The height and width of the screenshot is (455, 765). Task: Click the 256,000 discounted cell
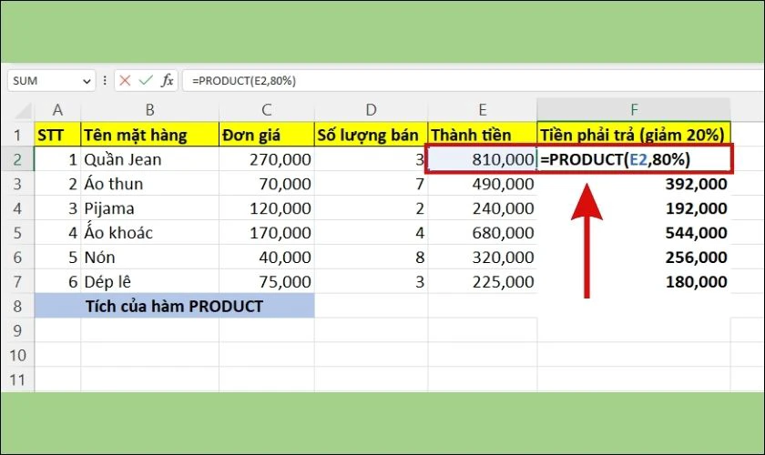634,257
